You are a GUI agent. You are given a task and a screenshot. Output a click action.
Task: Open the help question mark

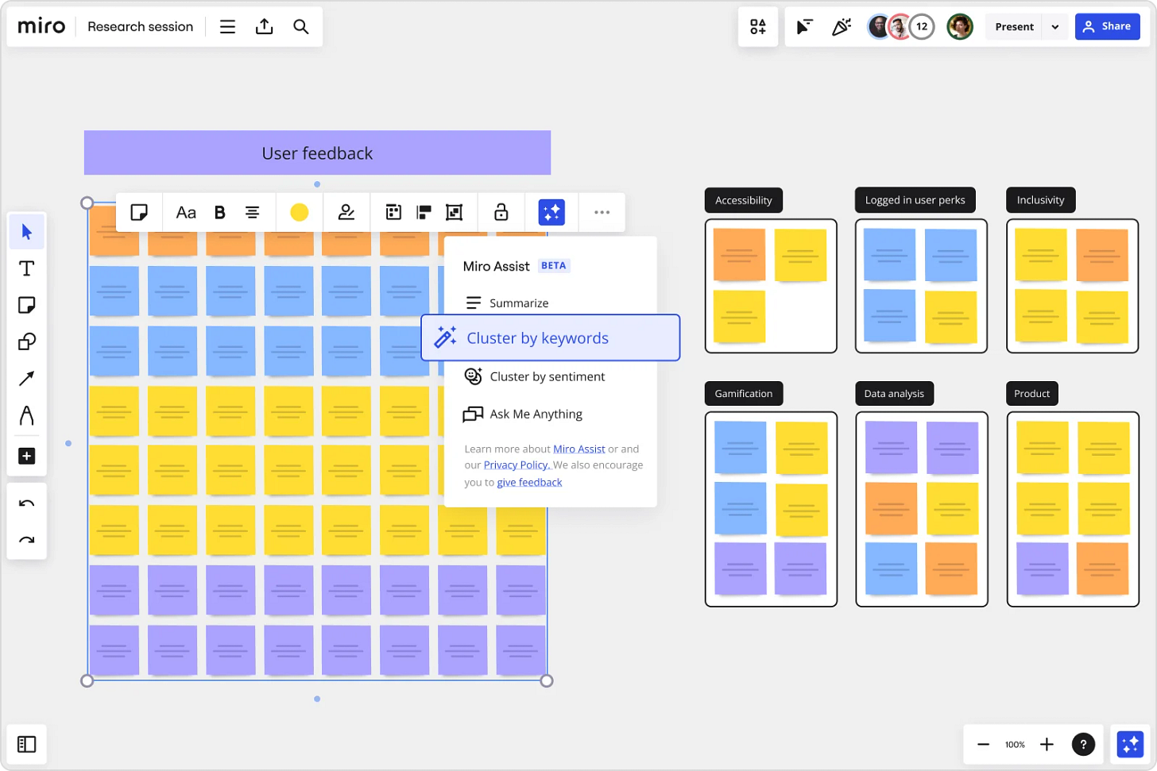(x=1083, y=744)
